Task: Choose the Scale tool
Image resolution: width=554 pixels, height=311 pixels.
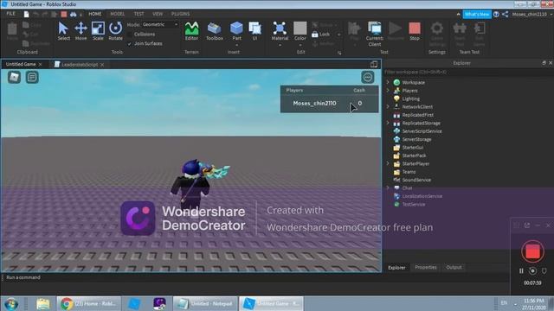Action: pyautogui.click(x=98, y=31)
